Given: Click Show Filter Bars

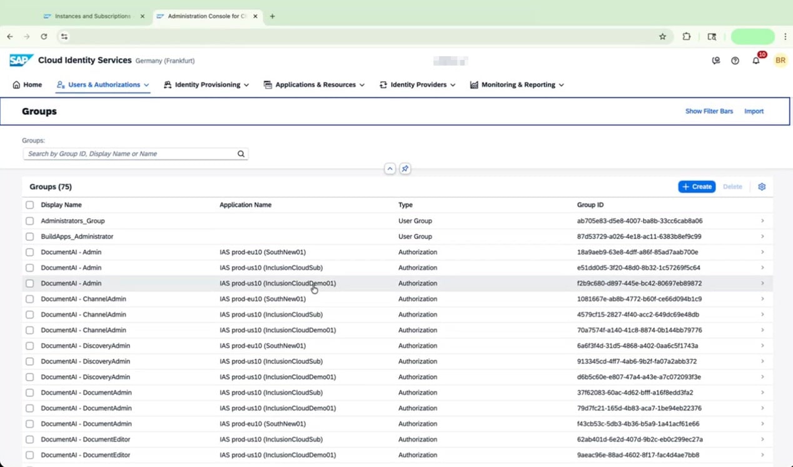Looking at the screenshot, I should (709, 111).
